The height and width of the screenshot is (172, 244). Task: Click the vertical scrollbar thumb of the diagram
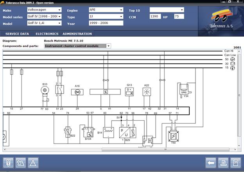pyautogui.click(x=239, y=95)
